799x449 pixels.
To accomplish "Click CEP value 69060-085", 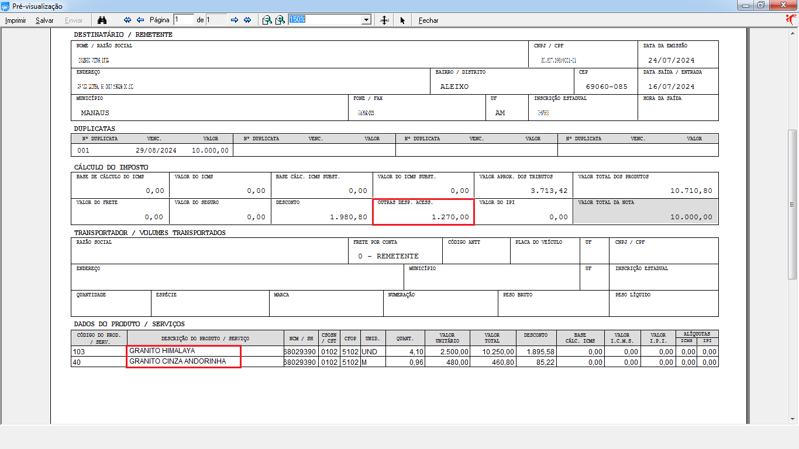I will (x=606, y=87).
